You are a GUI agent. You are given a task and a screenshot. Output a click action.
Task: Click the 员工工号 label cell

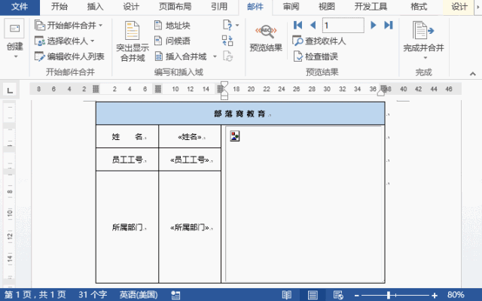coord(127,160)
